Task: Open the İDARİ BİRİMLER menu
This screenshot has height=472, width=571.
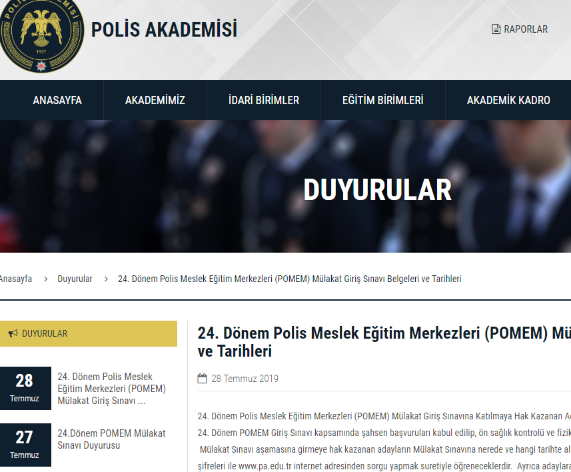Action: pyautogui.click(x=264, y=100)
